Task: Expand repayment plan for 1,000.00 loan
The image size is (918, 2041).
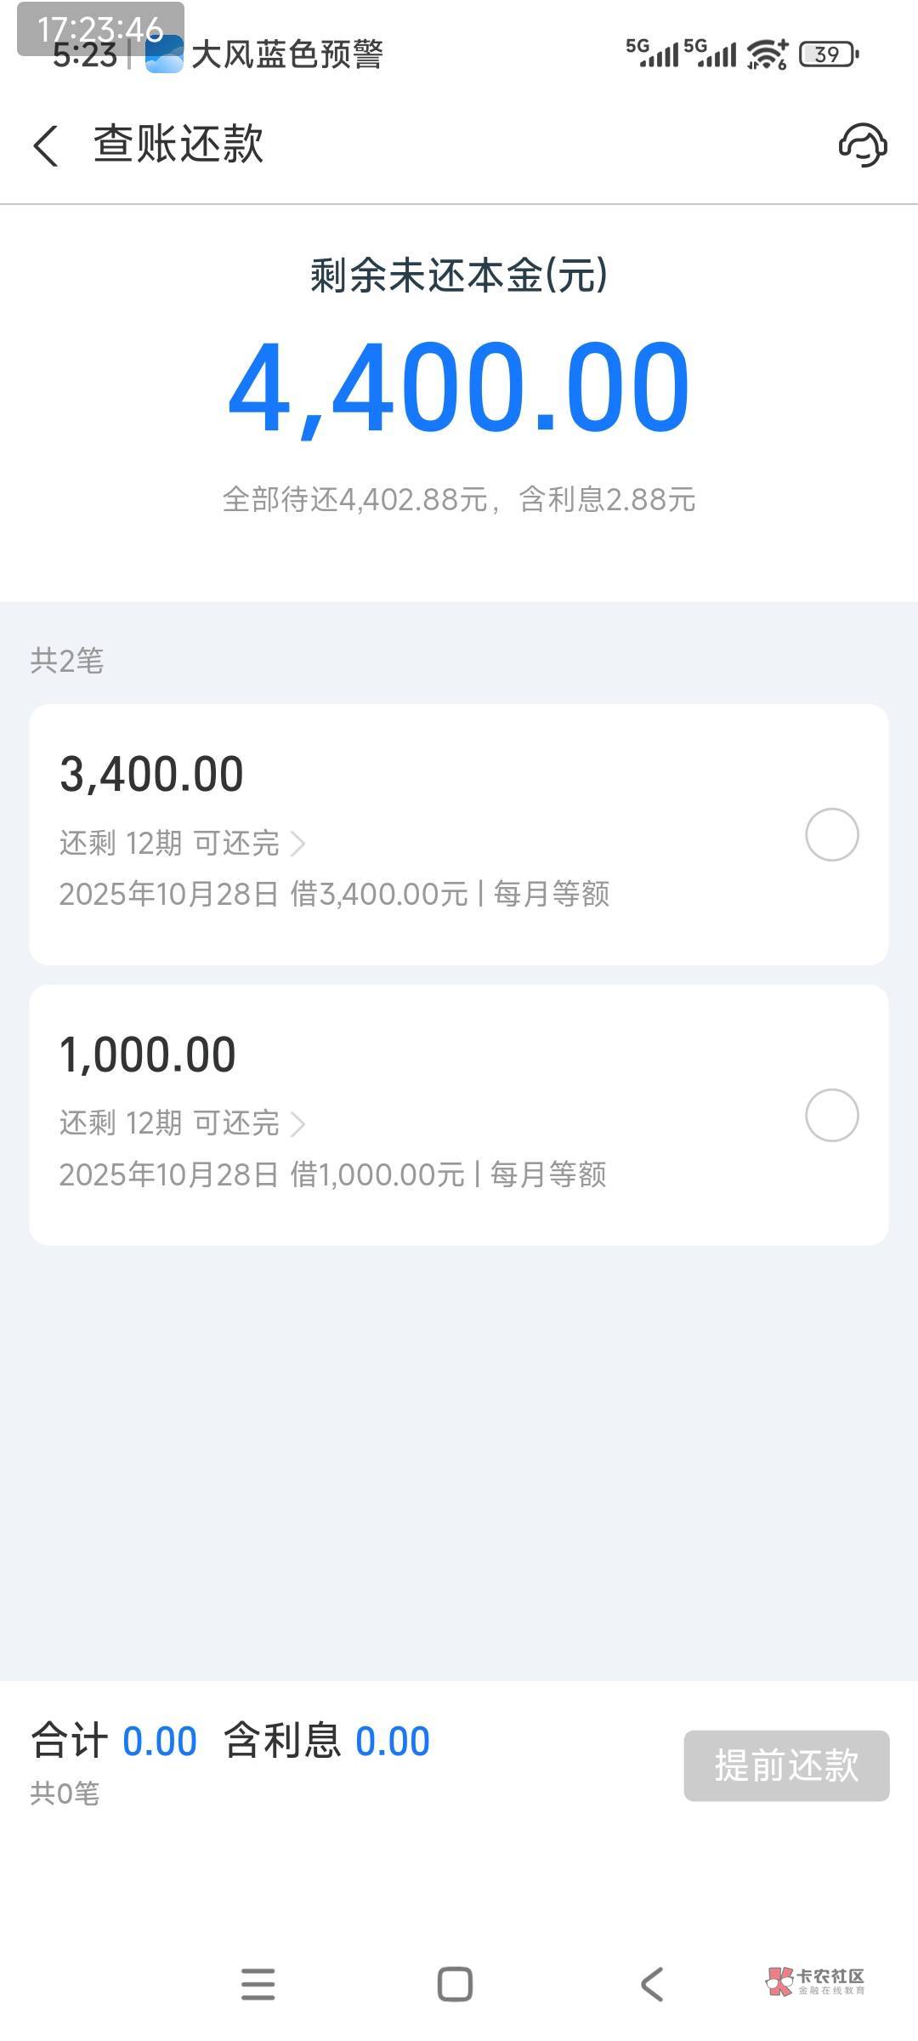Action: click(x=183, y=1123)
